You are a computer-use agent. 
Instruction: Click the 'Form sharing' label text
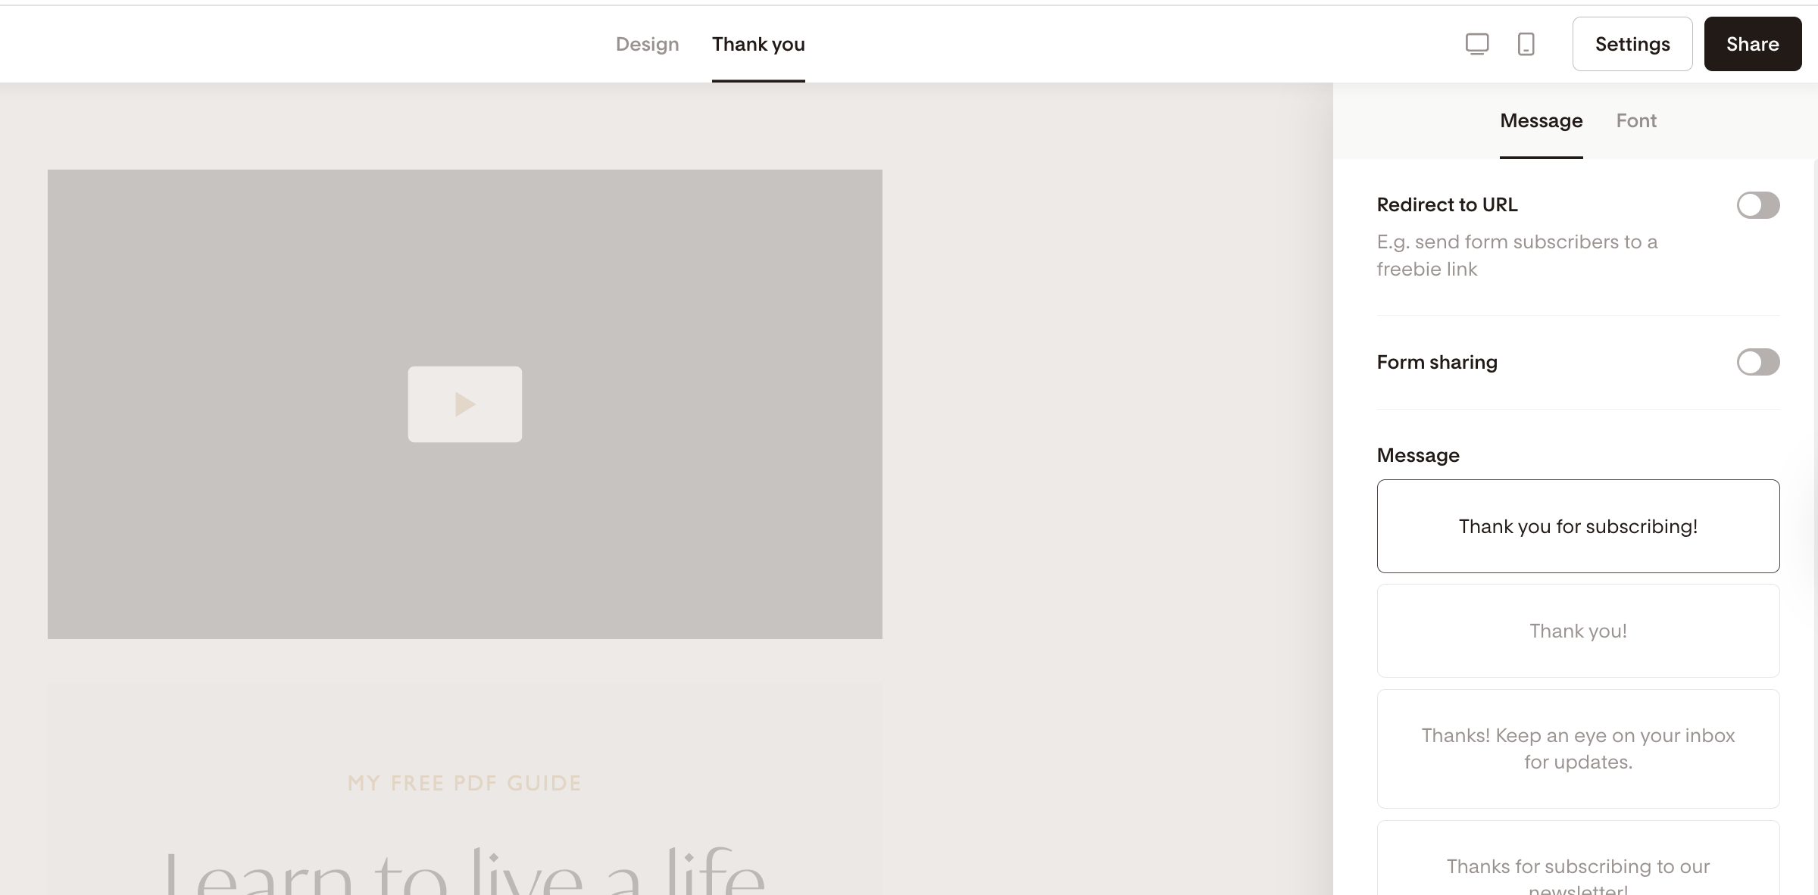(x=1437, y=362)
